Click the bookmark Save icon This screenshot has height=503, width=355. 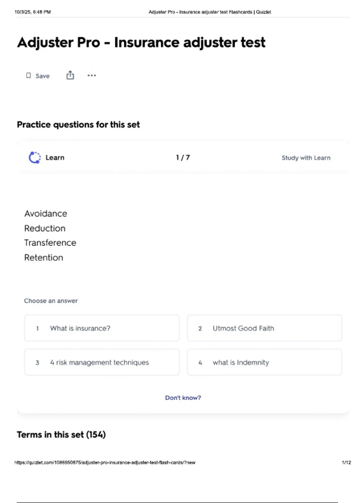pos(28,76)
